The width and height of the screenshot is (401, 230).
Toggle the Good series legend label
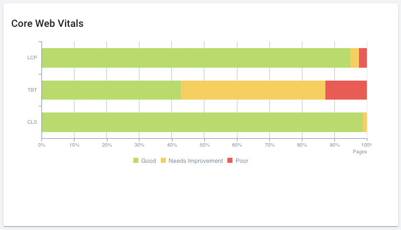(x=148, y=161)
